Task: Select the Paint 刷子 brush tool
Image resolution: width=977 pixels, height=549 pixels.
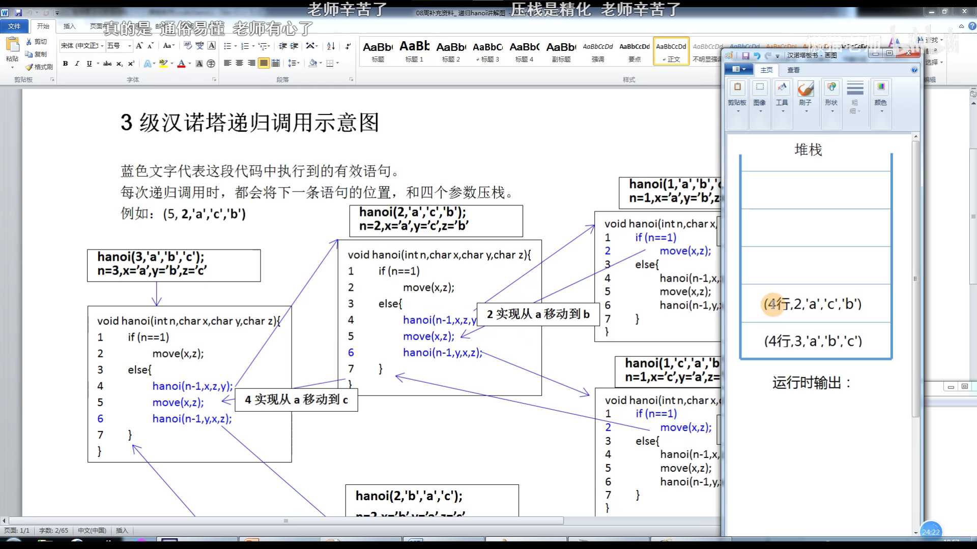Action: [806, 97]
